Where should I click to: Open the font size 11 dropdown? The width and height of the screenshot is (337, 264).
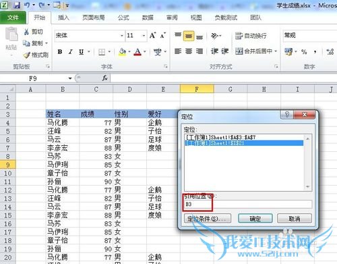[x=144, y=36]
